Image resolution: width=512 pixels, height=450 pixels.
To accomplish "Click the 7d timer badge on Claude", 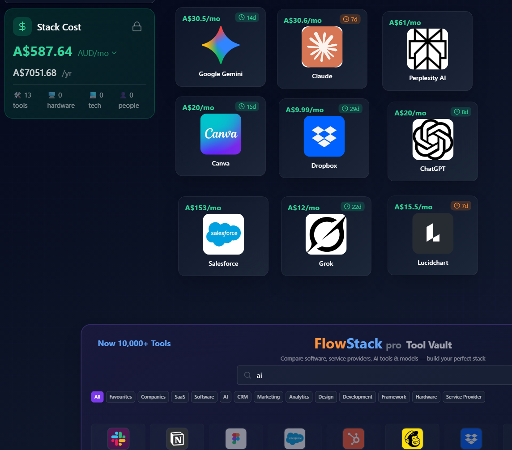I will pos(350,19).
